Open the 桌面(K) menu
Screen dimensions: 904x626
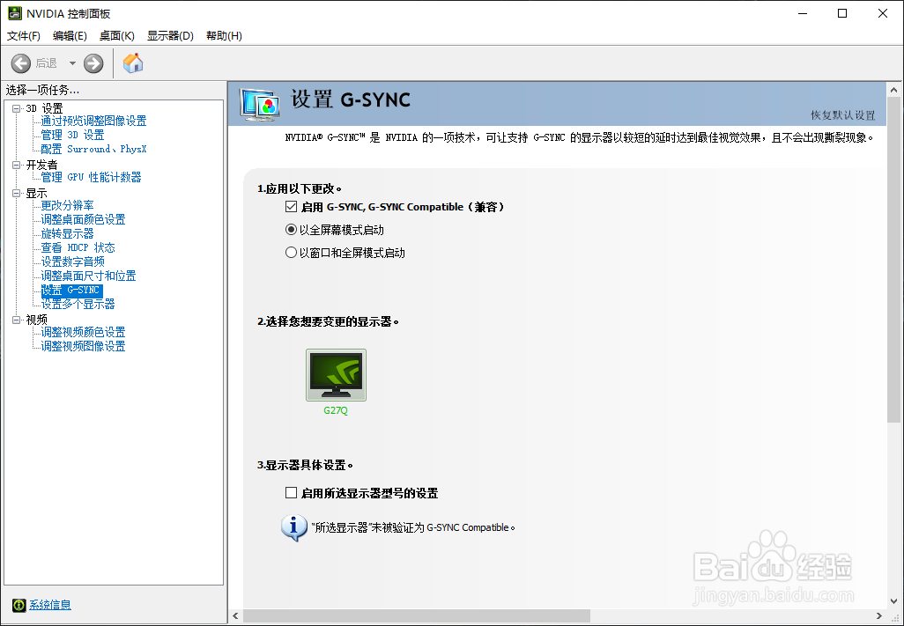click(x=117, y=36)
